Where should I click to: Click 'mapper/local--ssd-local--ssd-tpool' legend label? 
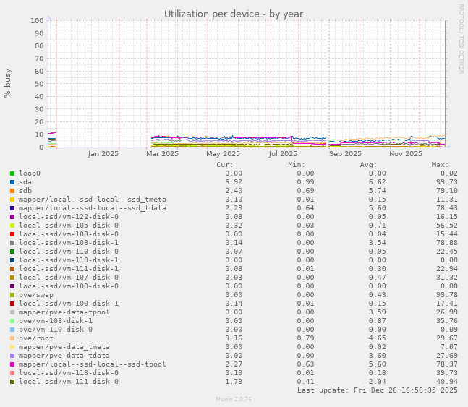coord(93,364)
